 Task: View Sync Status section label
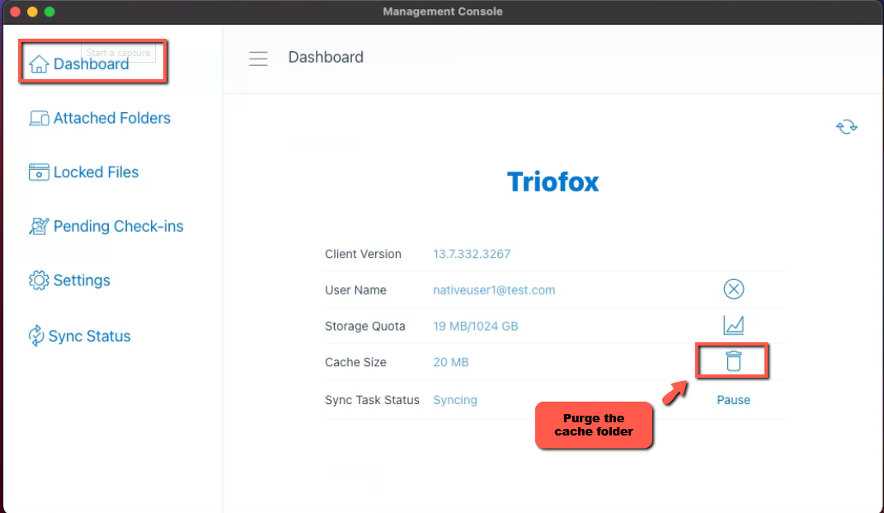(90, 336)
